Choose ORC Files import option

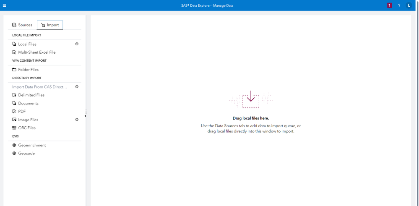(27, 128)
